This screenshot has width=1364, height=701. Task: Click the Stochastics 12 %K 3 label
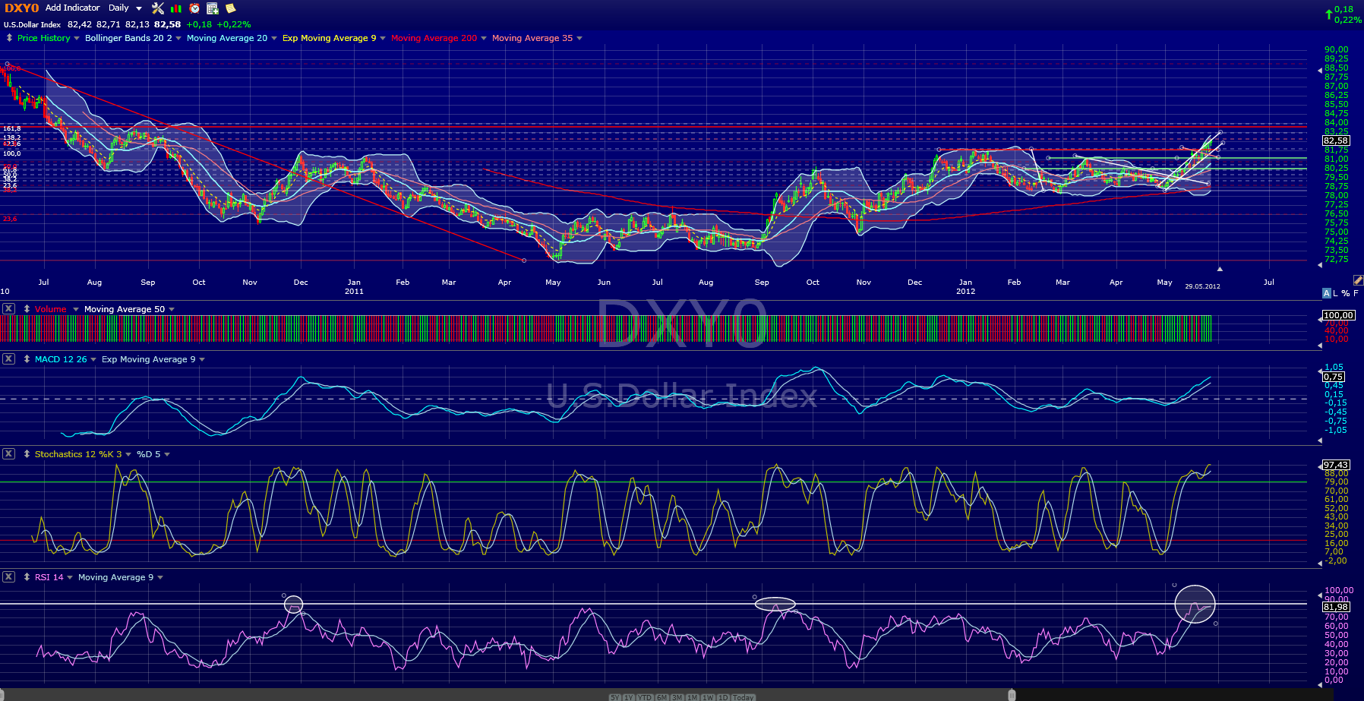78,454
